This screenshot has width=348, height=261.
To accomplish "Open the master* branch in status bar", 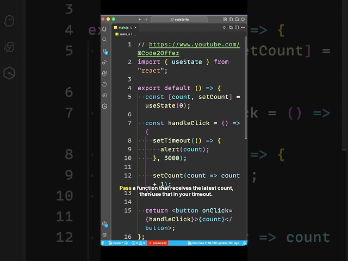I will 115,243.
